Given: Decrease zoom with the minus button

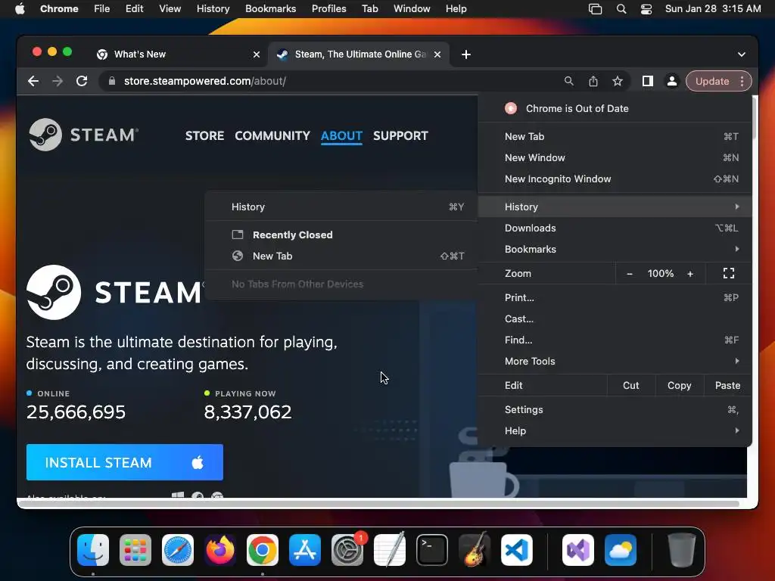Looking at the screenshot, I should click(629, 273).
